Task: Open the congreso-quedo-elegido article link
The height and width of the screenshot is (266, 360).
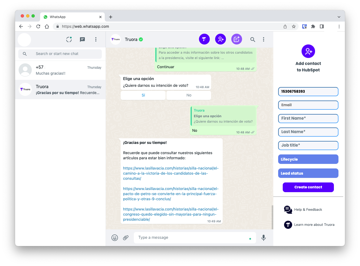Action: [x=171, y=214]
